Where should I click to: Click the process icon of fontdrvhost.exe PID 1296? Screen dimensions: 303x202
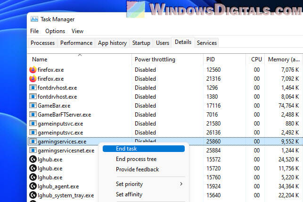pyautogui.click(x=33, y=88)
